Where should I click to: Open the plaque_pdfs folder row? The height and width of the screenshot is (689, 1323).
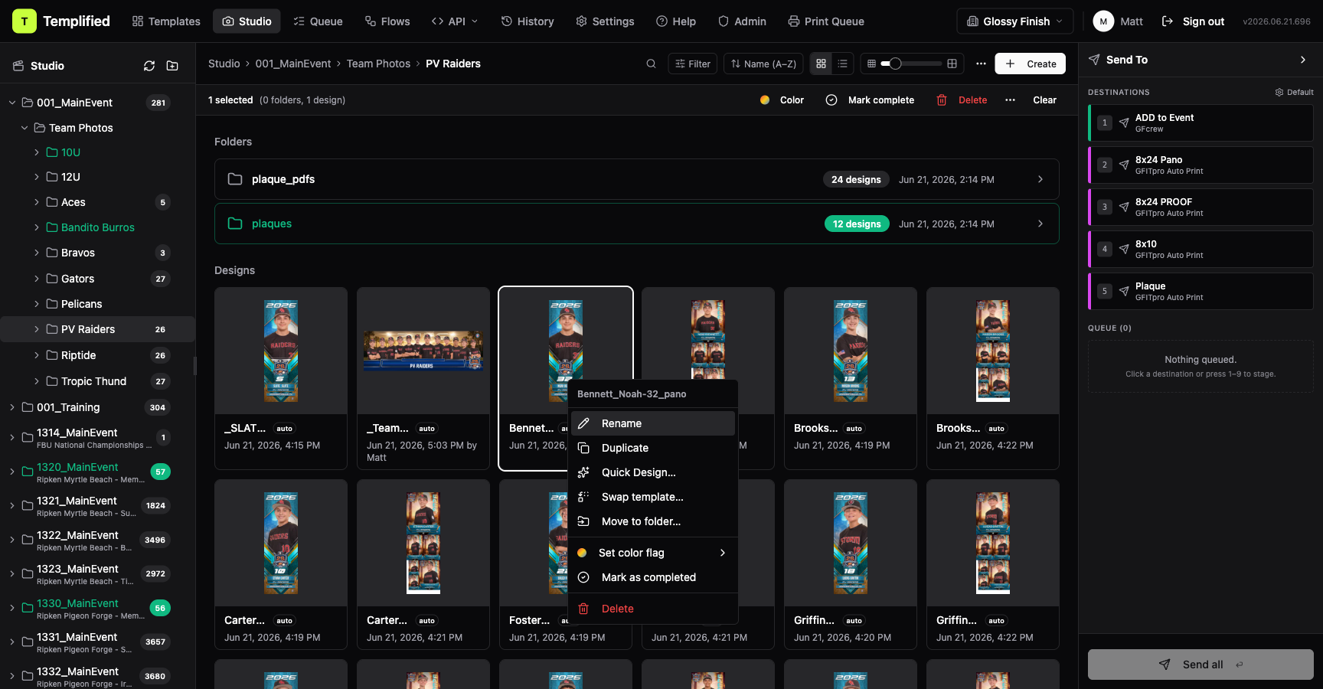(x=637, y=179)
